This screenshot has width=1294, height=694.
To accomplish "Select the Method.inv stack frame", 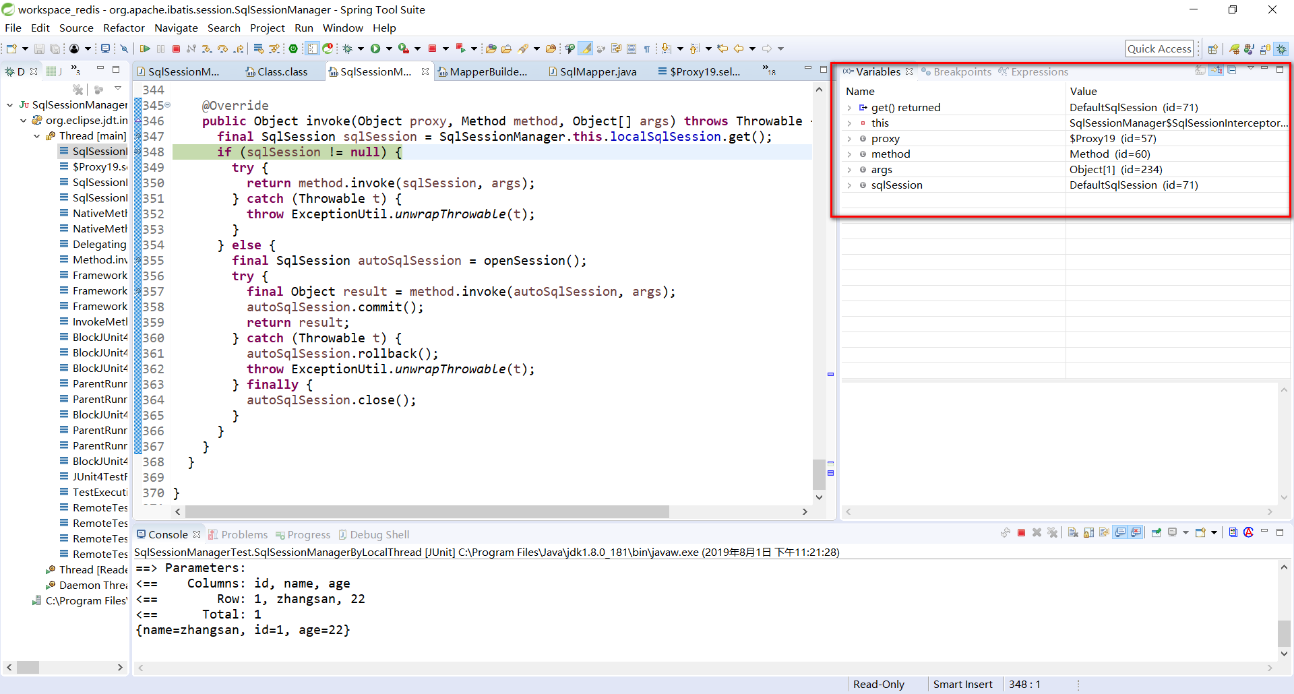I will click(94, 260).
